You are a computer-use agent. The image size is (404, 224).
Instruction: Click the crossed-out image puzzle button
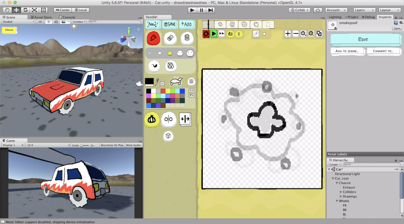170,66
